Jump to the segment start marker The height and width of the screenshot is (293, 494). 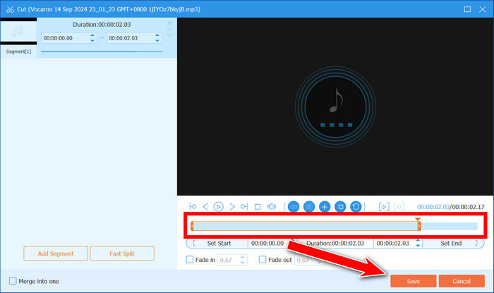pyautogui.click(x=193, y=207)
